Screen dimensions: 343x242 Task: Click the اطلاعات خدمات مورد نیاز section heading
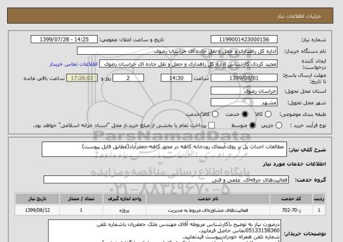click(x=294, y=164)
